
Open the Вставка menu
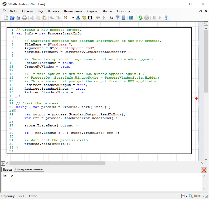[54, 11]
